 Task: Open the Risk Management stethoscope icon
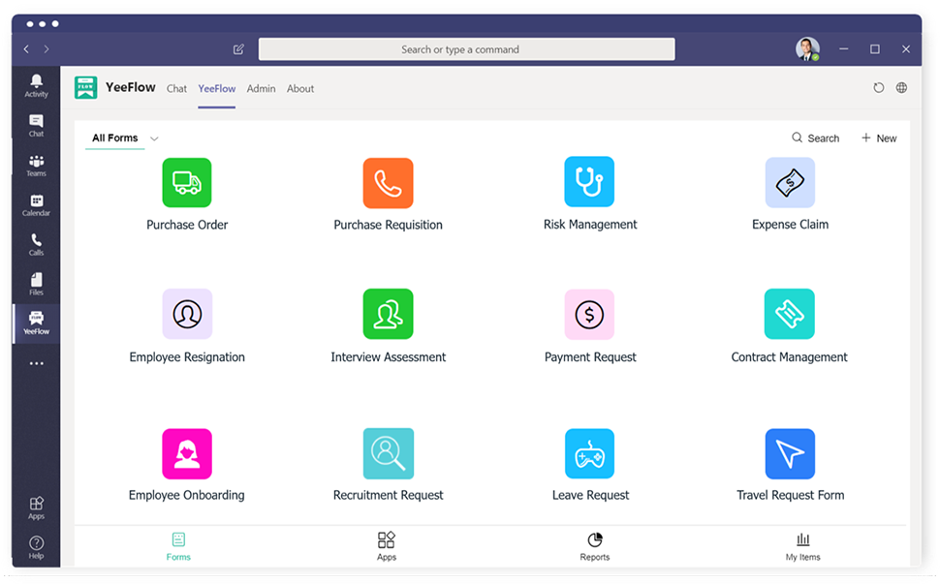[x=589, y=181]
